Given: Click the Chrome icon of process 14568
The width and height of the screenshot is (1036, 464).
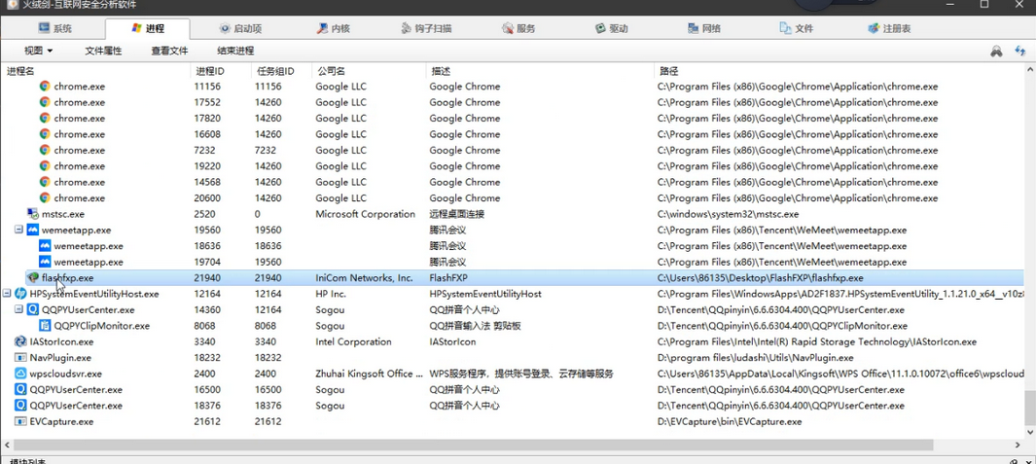Looking at the screenshot, I should click(45, 182).
